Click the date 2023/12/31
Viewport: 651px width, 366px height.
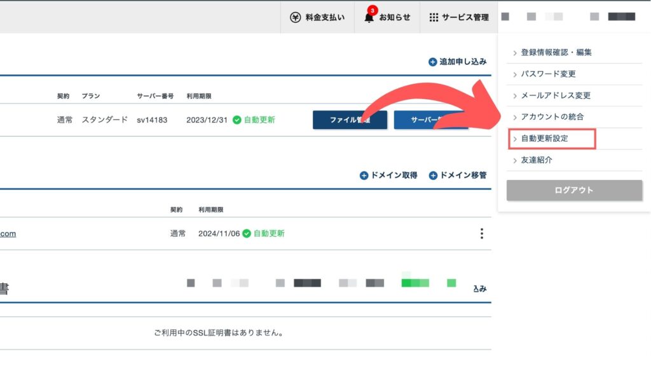click(207, 120)
